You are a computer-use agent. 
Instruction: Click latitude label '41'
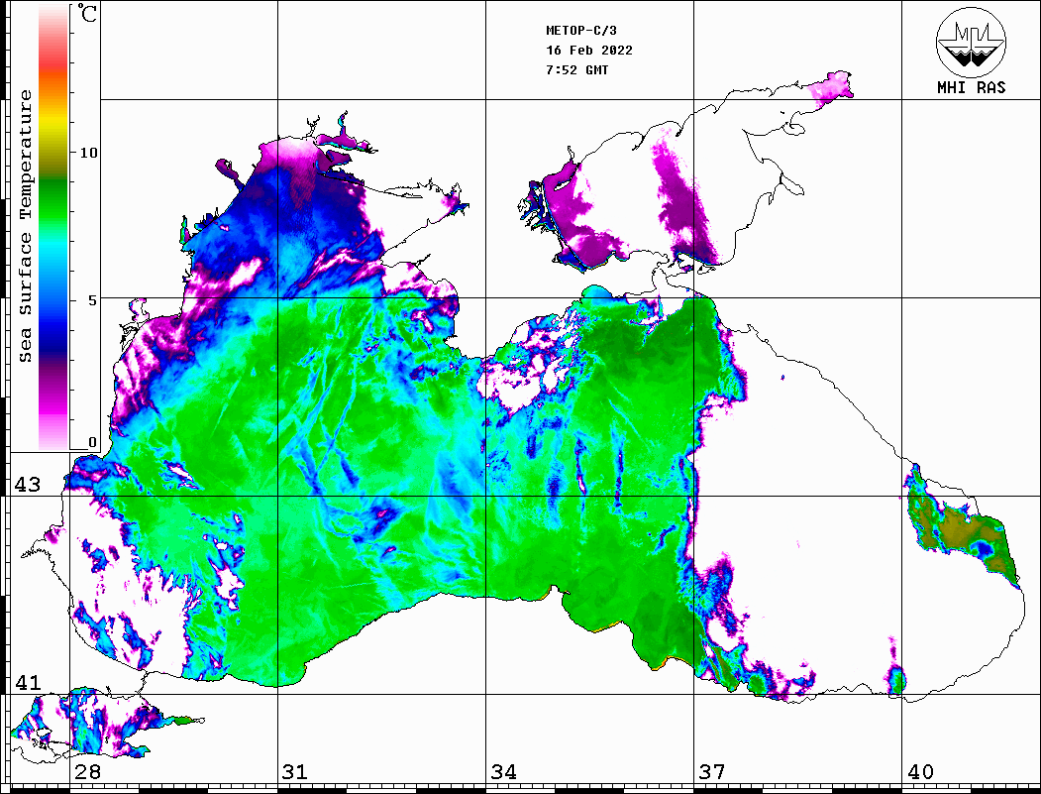[28, 682]
